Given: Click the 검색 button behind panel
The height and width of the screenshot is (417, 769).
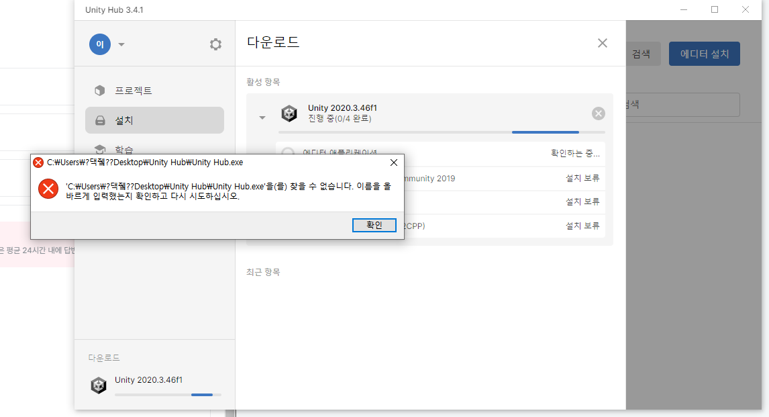Looking at the screenshot, I should coord(643,54).
